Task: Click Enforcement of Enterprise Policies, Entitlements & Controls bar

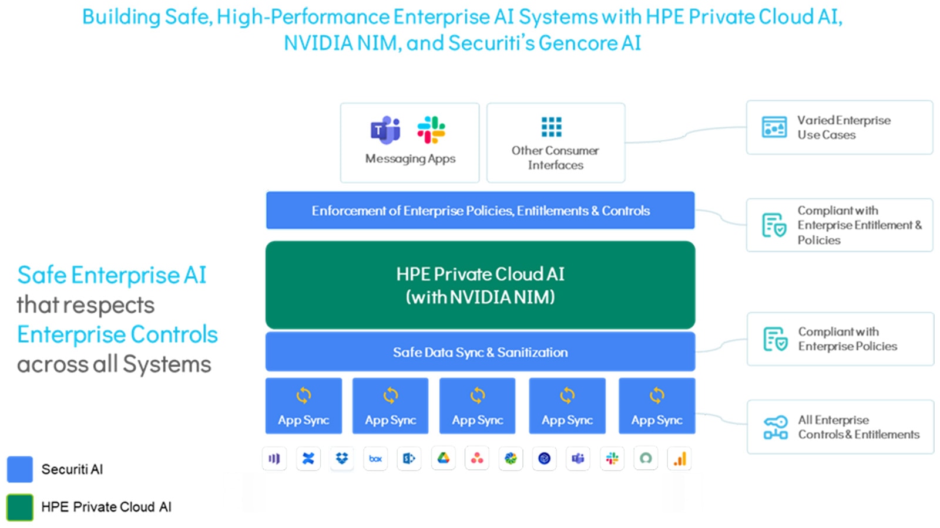Action: [x=480, y=210]
